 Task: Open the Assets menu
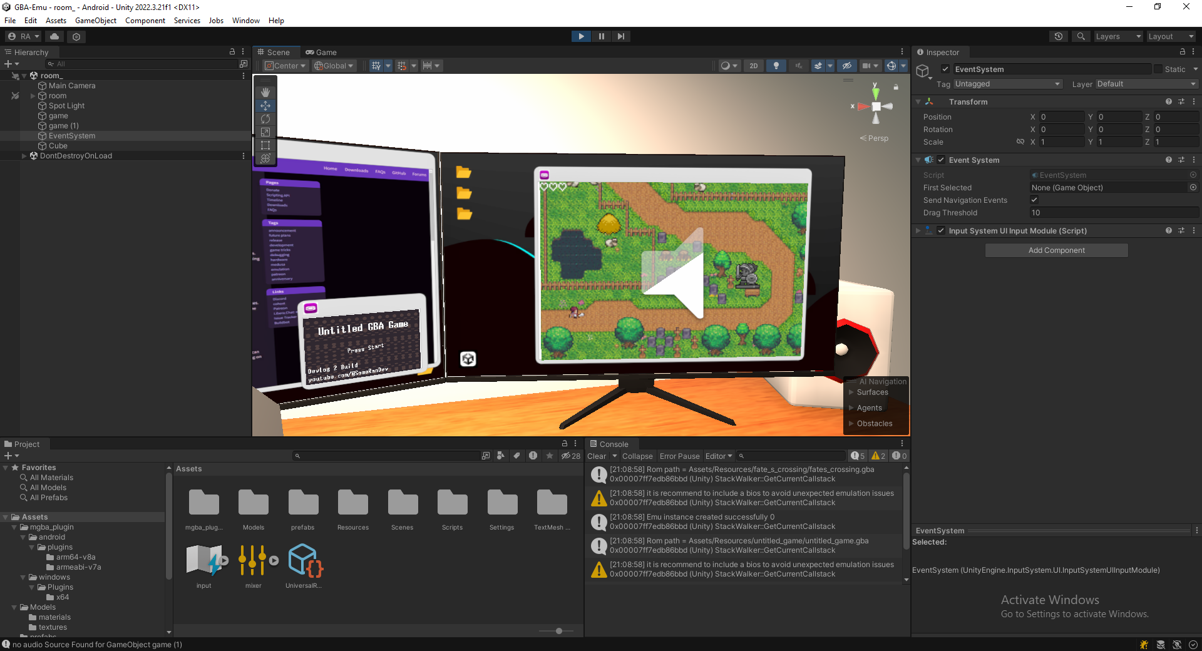pyautogui.click(x=56, y=21)
